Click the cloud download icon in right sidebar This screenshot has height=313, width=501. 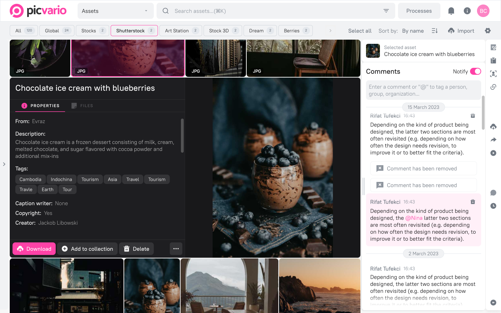pyautogui.click(x=493, y=127)
